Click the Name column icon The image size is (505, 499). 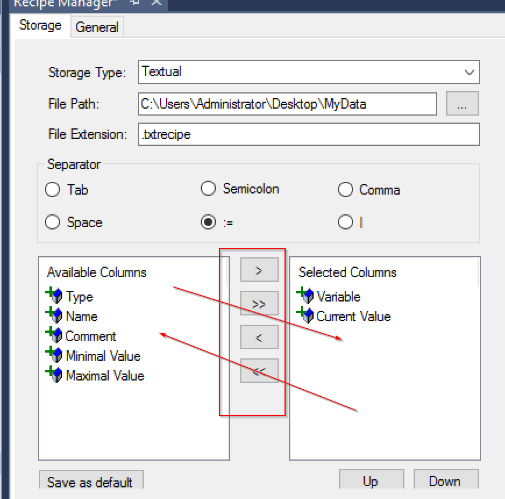pos(54,315)
